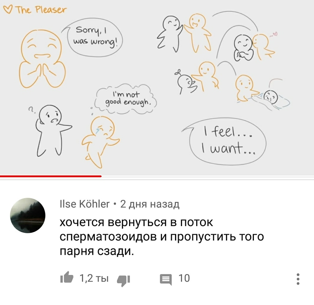
Task: Tap the Ilse Köhler username
Action: (85, 204)
